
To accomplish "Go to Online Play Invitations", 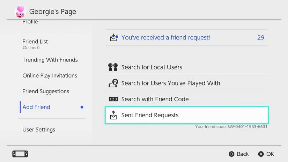I will [x=50, y=75].
